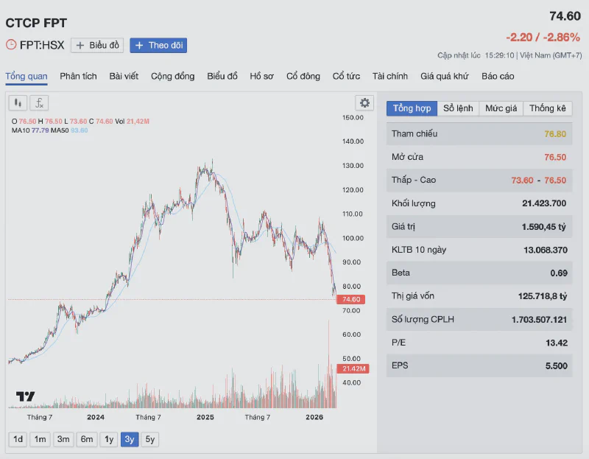Screen dimensions: 589x459
Task: Open the Cổ tức menu tab
Action: pos(346,77)
